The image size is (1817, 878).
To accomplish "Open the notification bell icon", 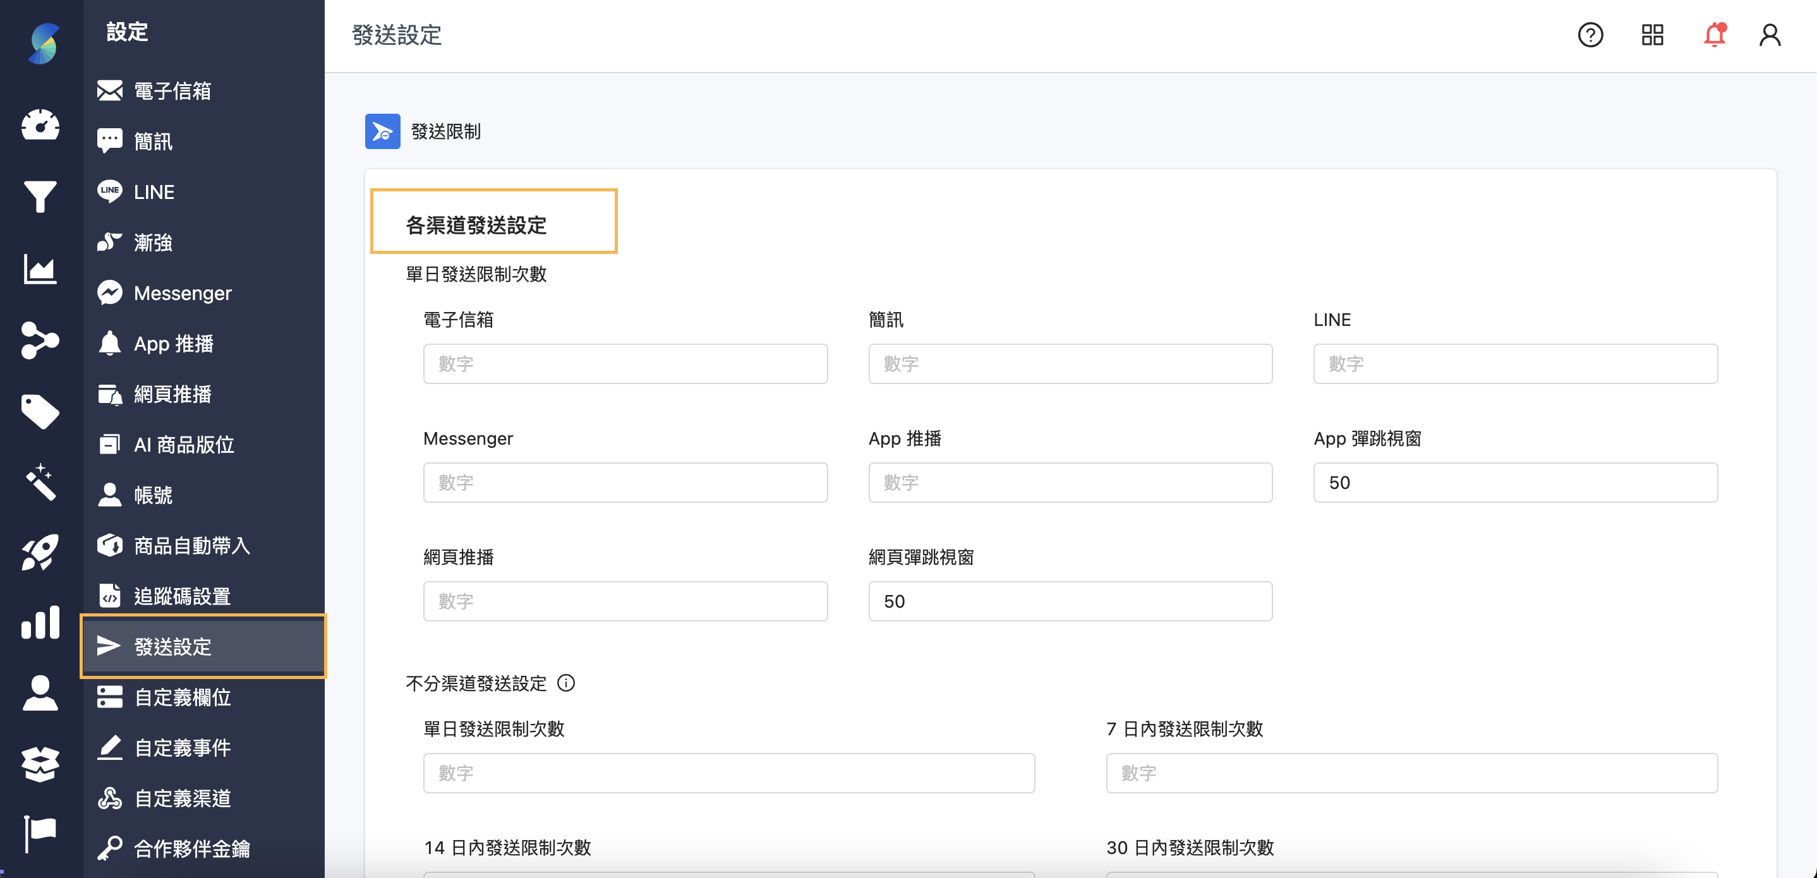I will pos(1714,35).
